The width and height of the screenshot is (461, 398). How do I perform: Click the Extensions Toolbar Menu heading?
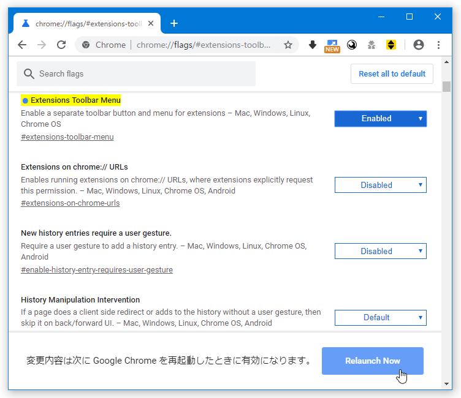pyautogui.click(x=75, y=100)
